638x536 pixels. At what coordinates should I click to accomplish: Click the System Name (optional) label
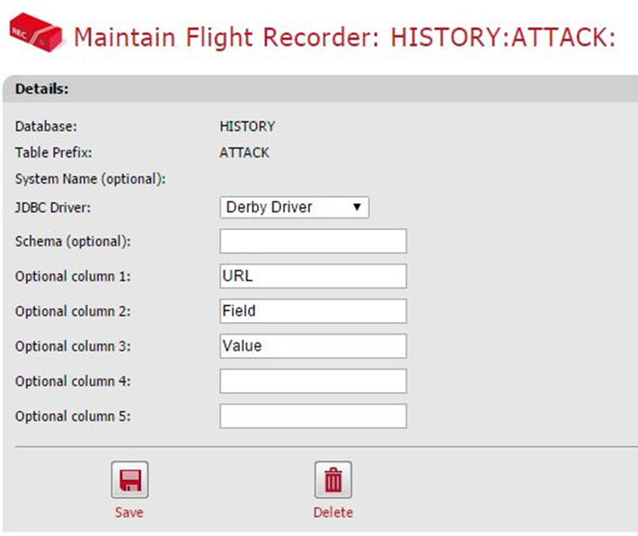(90, 179)
